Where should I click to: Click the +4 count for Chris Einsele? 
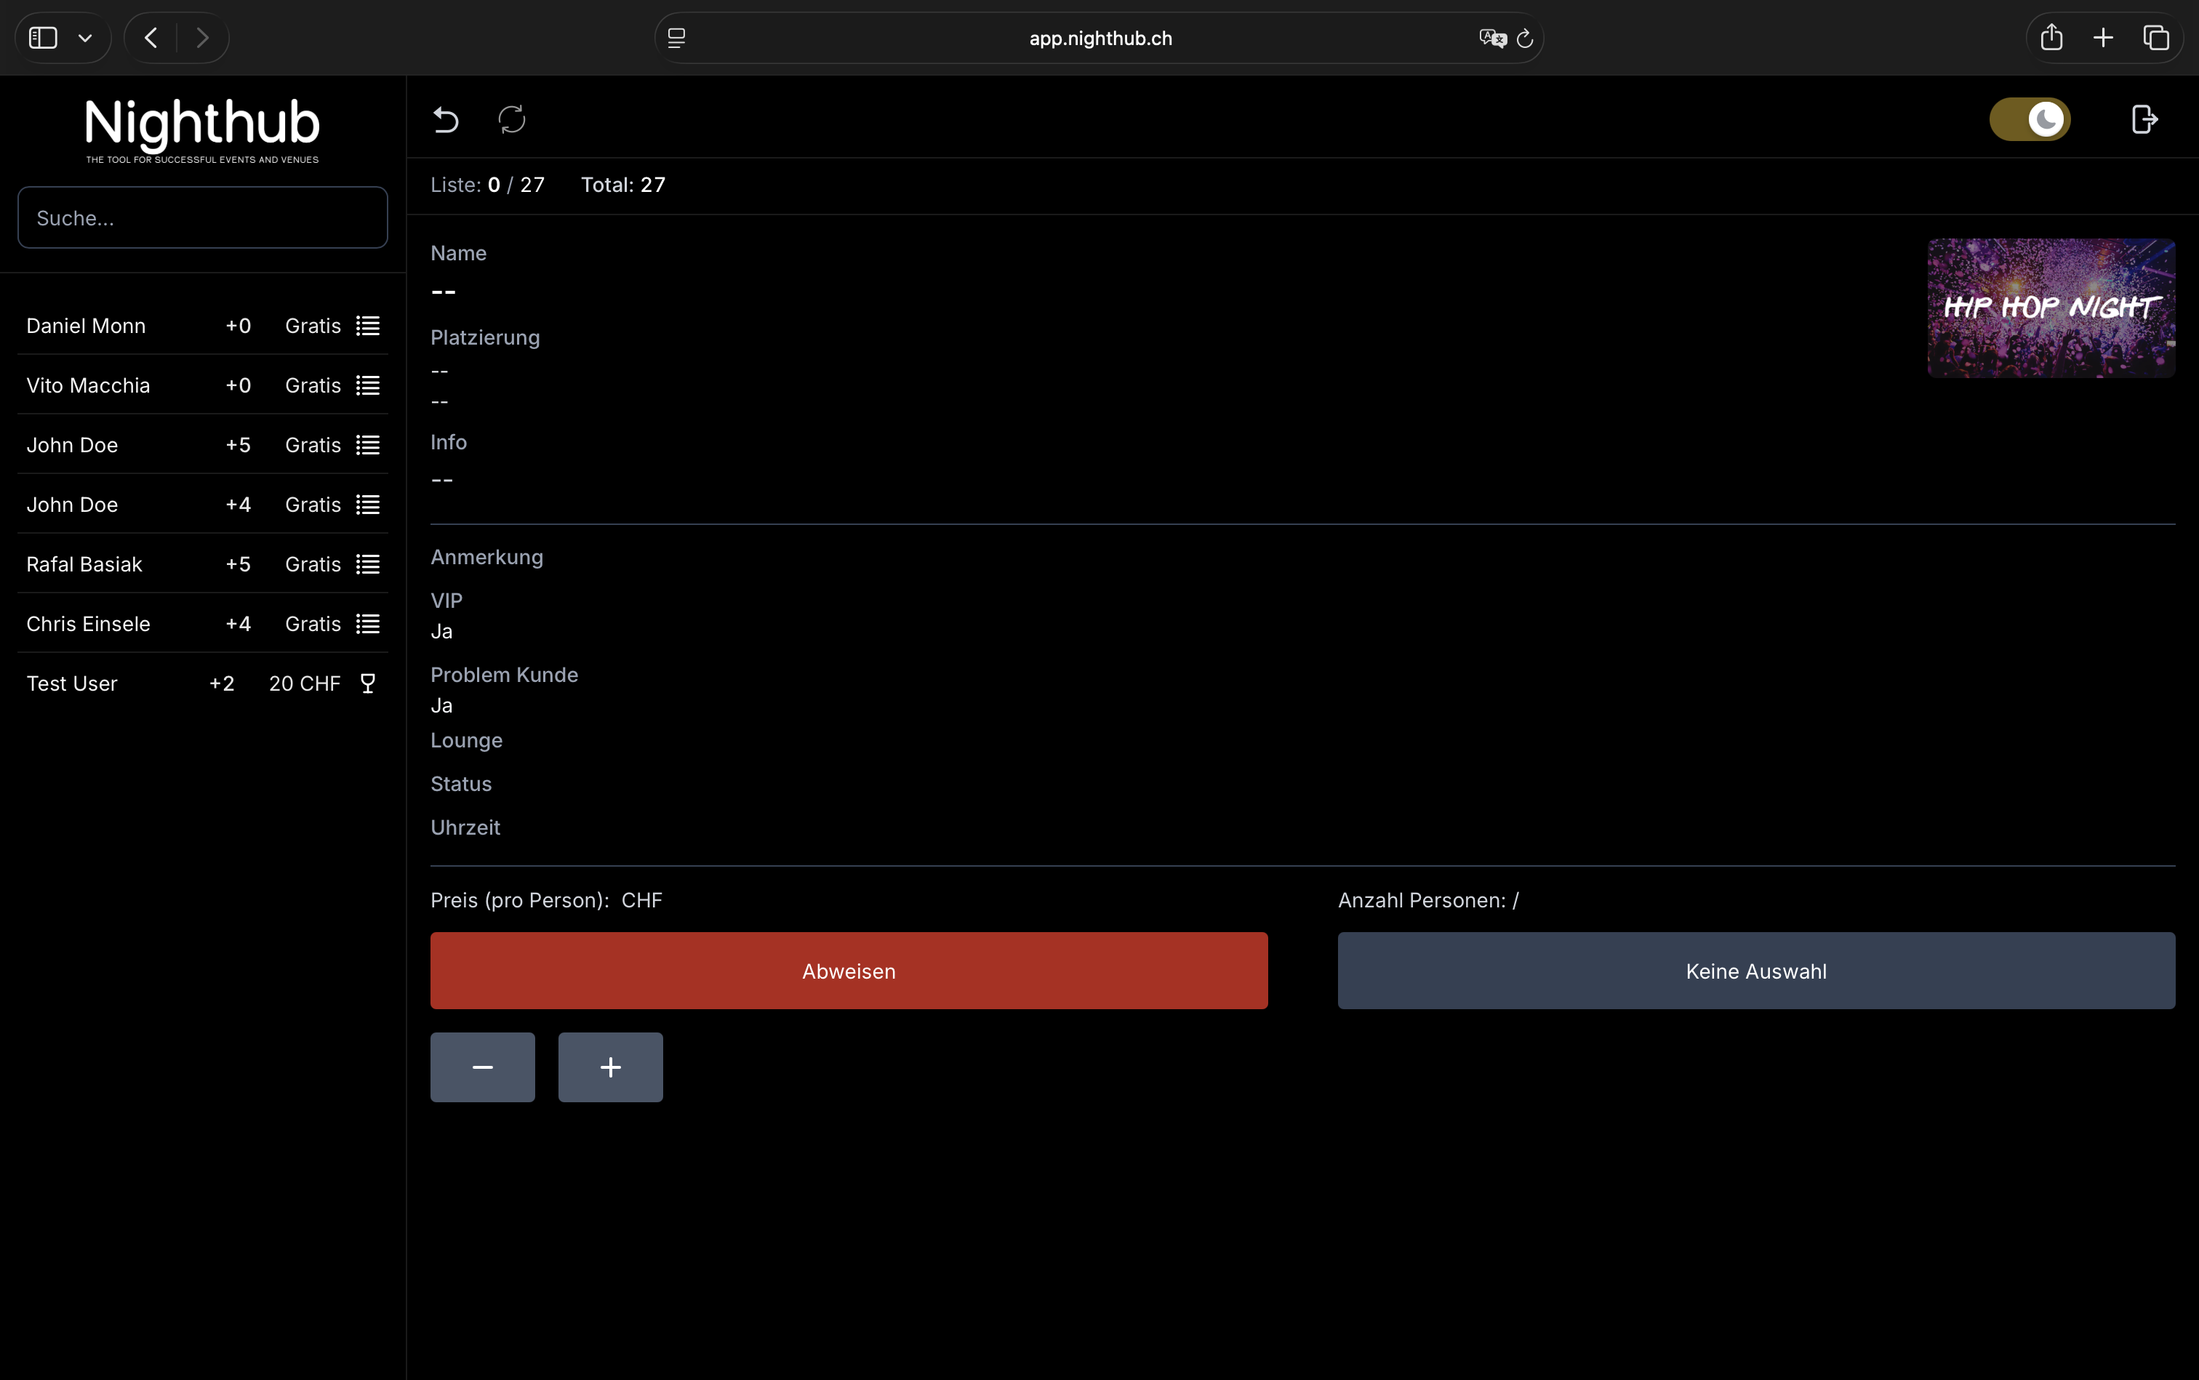pos(239,625)
